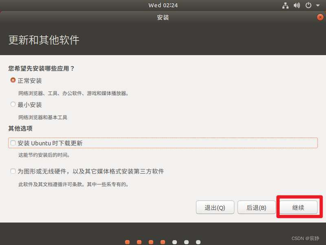Click the highlighted 继续 button

tap(298, 207)
